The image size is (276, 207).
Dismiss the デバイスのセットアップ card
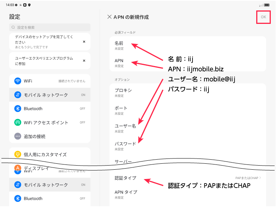pyautogui.click(x=84, y=42)
